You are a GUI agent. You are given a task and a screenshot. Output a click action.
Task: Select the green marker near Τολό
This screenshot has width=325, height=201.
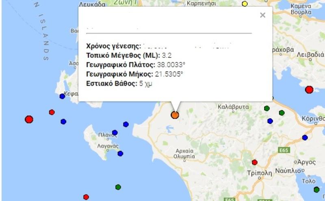point(316,190)
